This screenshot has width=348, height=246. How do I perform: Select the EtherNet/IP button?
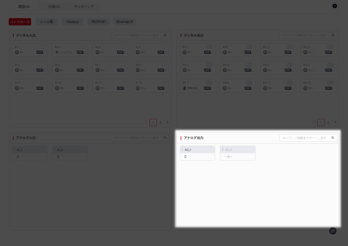click(124, 22)
